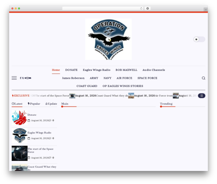Open Audio Channels menu item

coord(154,70)
